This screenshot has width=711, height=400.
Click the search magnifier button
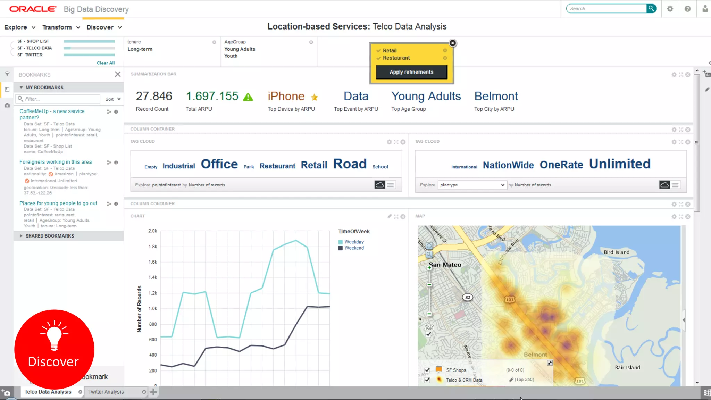coord(651,8)
